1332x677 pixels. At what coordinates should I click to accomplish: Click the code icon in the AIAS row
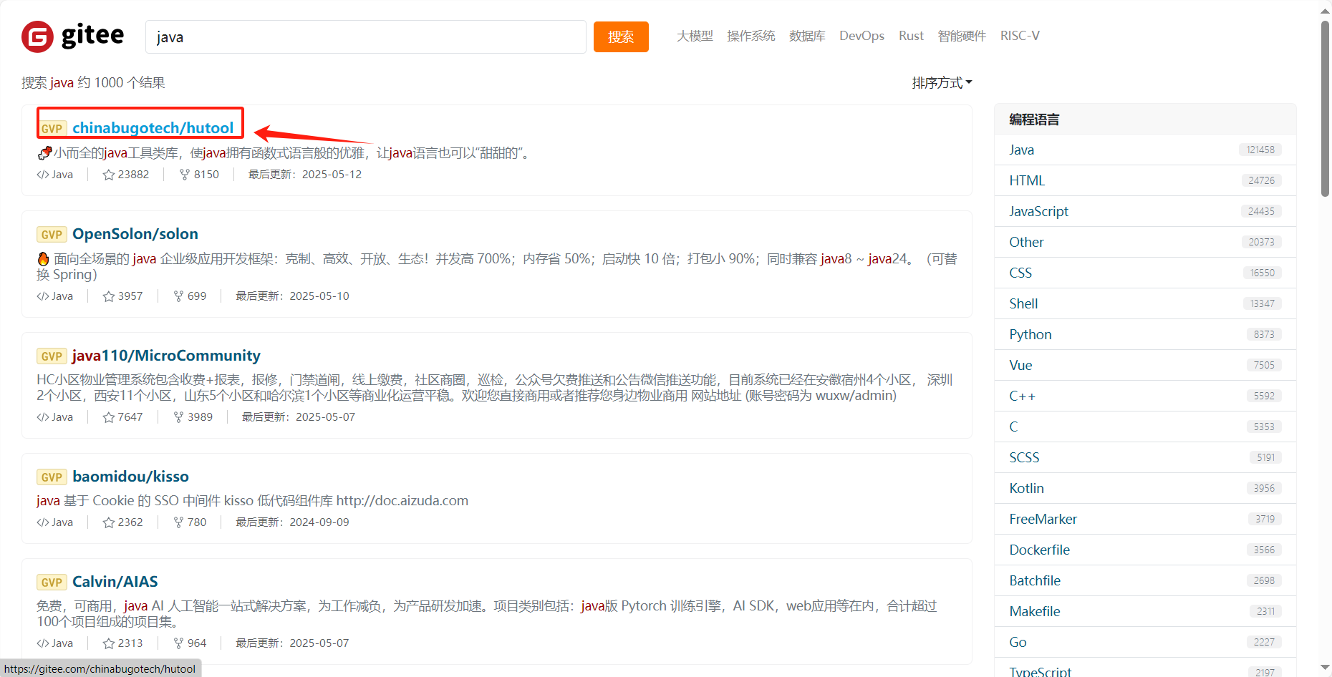[43, 643]
